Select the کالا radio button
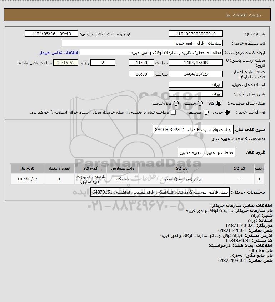275x302 pixels. pyautogui.click(x=219, y=103)
